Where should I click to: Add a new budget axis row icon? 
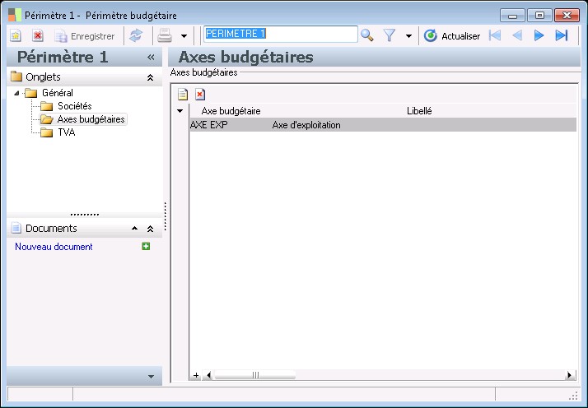(183, 94)
